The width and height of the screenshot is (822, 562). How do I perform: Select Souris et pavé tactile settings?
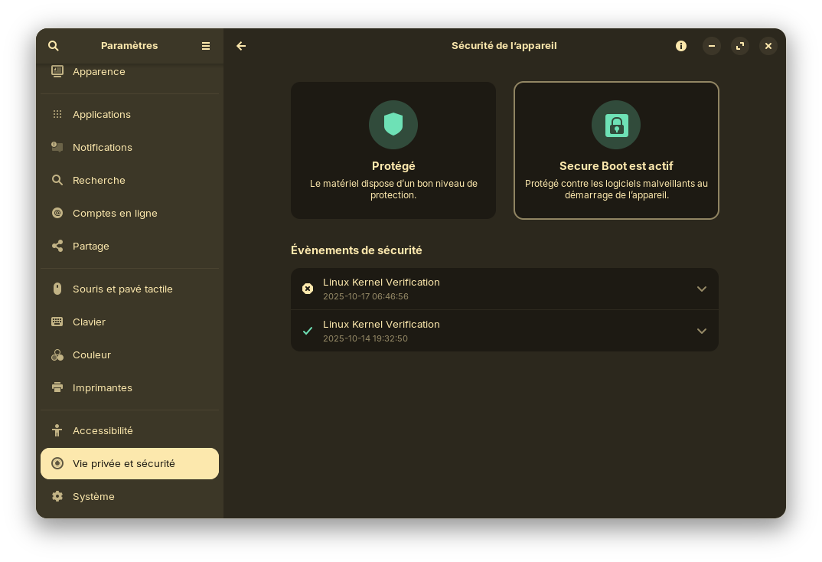point(122,289)
